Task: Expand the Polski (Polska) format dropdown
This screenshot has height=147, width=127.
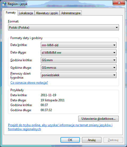Action: pyautogui.click(x=63, y=28)
